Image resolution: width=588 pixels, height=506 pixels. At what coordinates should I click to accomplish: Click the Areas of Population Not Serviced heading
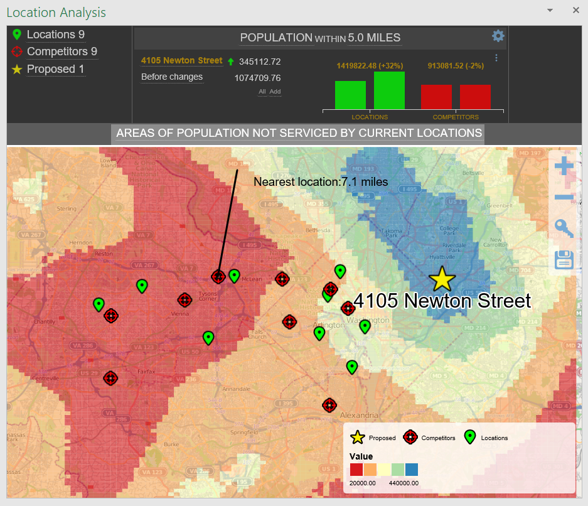coord(299,133)
